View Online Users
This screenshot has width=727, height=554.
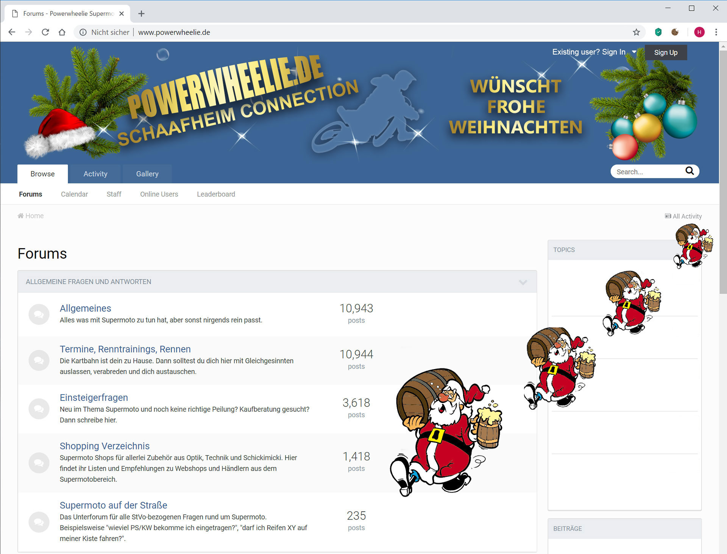click(x=159, y=194)
